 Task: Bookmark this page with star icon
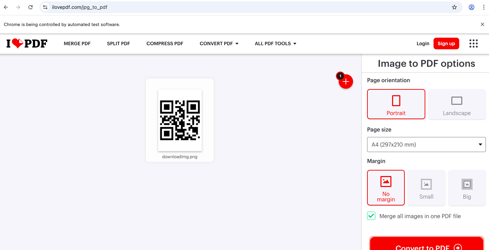point(454,7)
